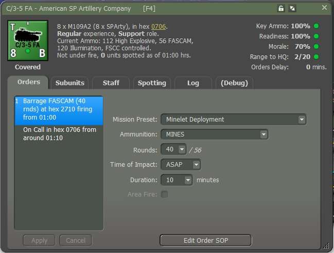Image resolution: width=334 pixels, height=253 pixels.
Task: Open the Mission Preset dropdown
Action: pos(234,120)
